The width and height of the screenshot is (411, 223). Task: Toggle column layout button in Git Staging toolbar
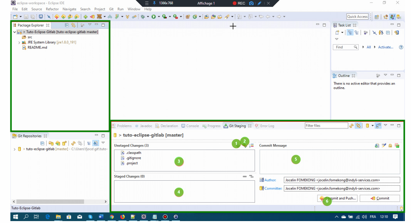point(378,126)
